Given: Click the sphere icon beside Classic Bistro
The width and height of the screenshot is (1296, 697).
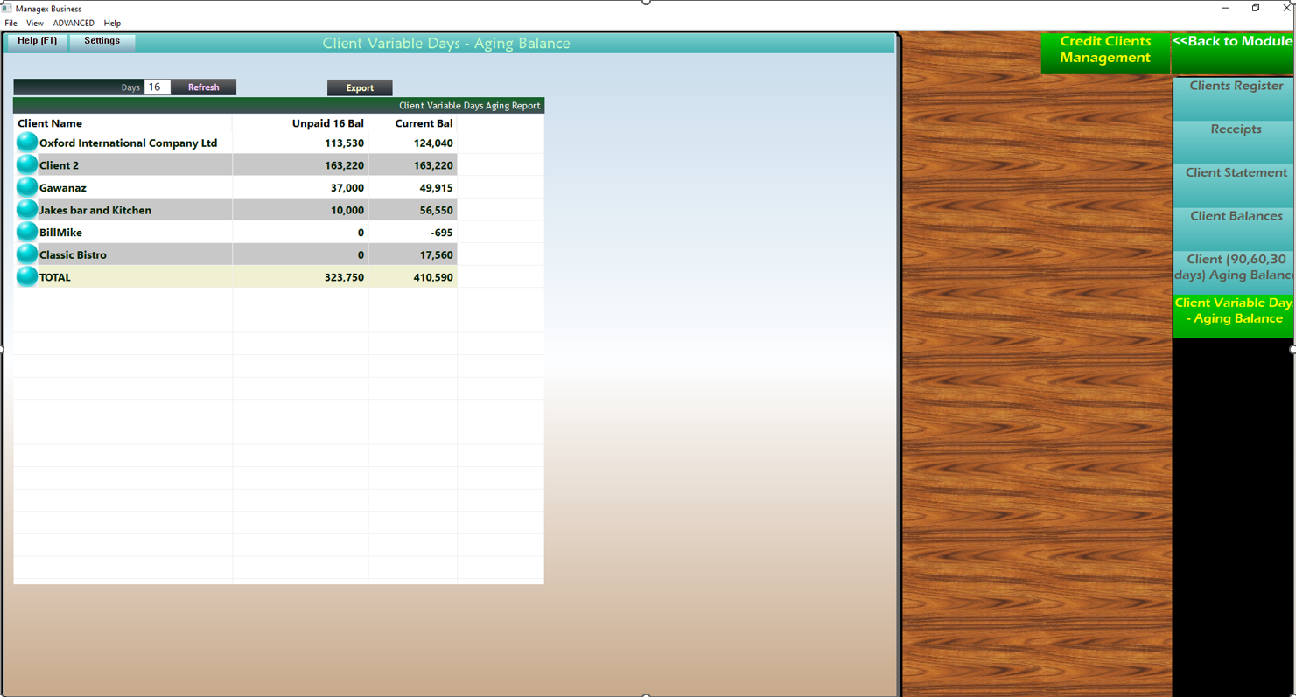Looking at the screenshot, I should coord(25,254).
